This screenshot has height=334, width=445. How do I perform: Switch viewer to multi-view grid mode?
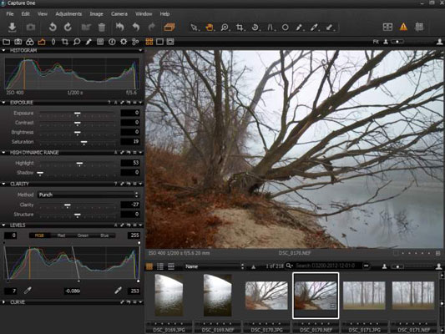[x=149, y=42]
